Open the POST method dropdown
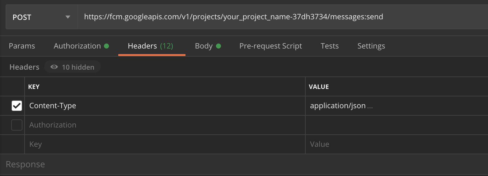The height and width of the screenshot is (176, 488). pyautogui.click(x=41, y=17)
